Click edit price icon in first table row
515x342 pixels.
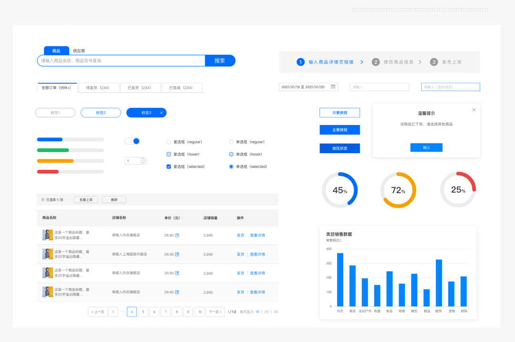(177, 235)
